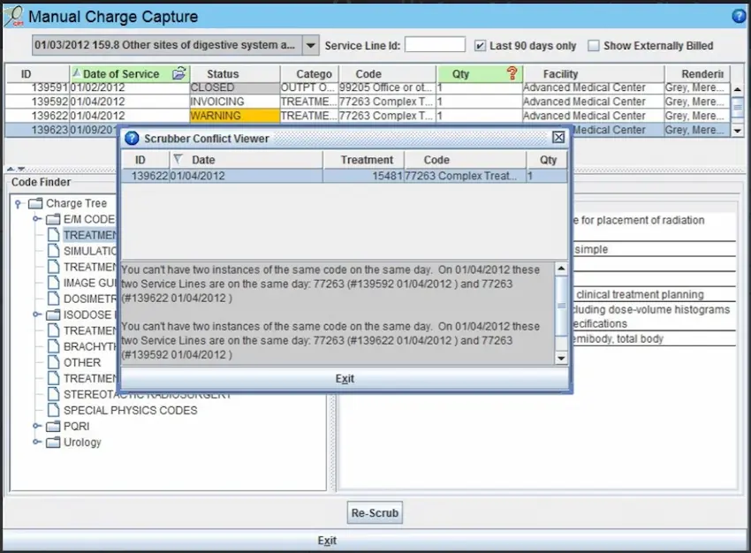Open the diagnosis code dropdown
The width and height of the screenshot is (751, 553).
point(312,44)
